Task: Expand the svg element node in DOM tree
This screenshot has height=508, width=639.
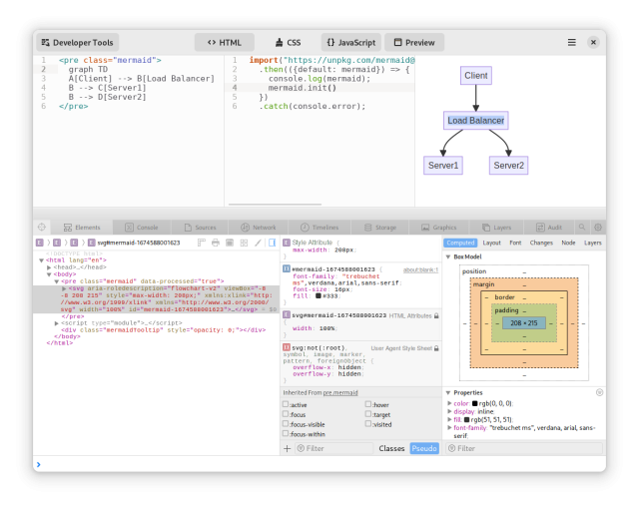Action: pos(63,288)
